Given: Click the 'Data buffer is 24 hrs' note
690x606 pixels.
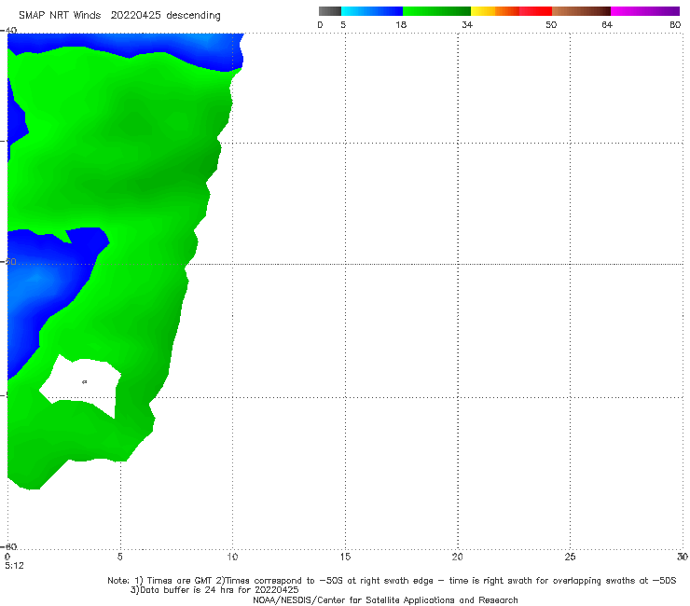Looking at the screenshot, I should pyautogui.click(x=214, y=590).
